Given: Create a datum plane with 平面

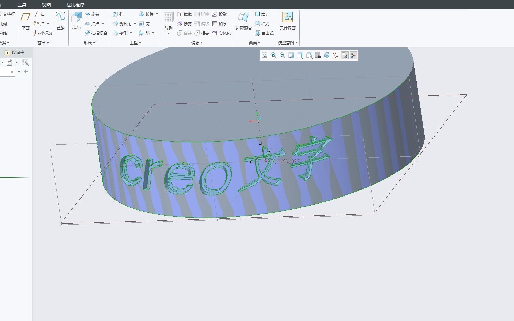Looking at the screenshot, I should click(x=26, y=22).
